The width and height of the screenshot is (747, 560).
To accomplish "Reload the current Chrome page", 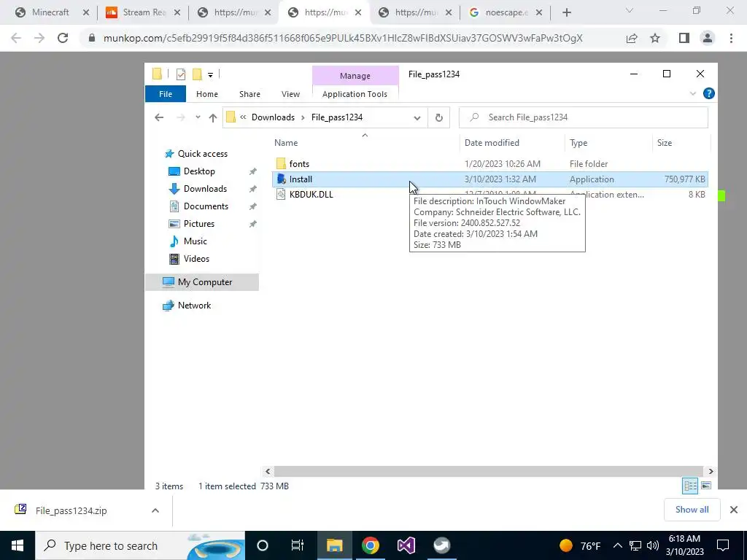I will point(63,39).
